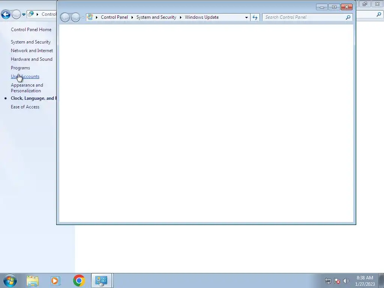The image size is (384, 288).
Task: Select the Control Panel taskbar button
Action: tap(101, 280)
